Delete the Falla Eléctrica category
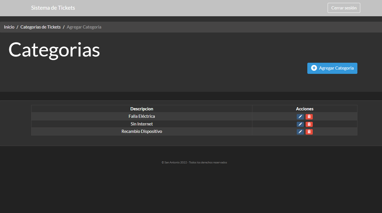Screen dimensions: 382x213 click(309, 117)
